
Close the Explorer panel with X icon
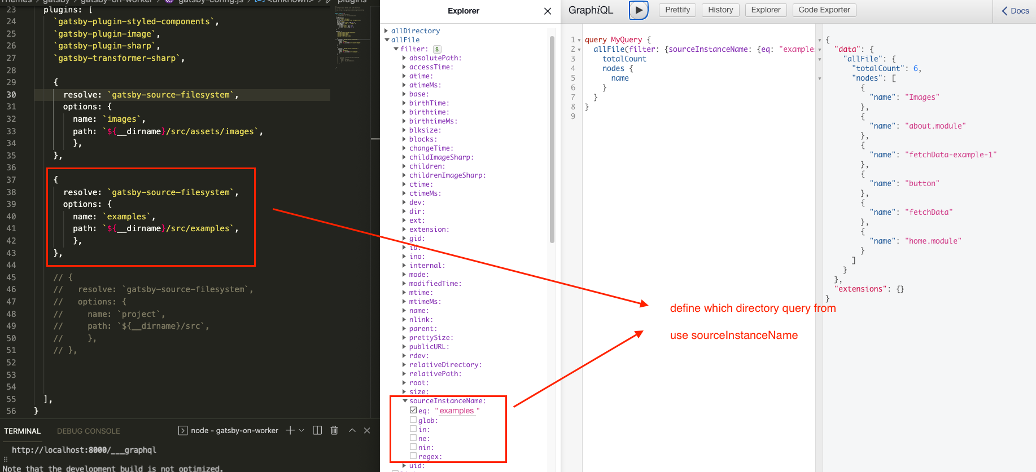click(547, 11)
